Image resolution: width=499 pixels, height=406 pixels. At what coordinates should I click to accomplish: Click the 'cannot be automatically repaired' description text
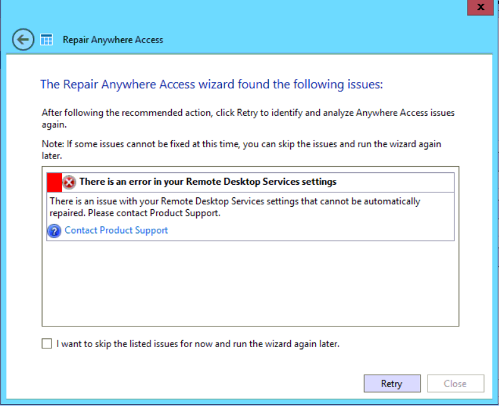pos(234,207)
